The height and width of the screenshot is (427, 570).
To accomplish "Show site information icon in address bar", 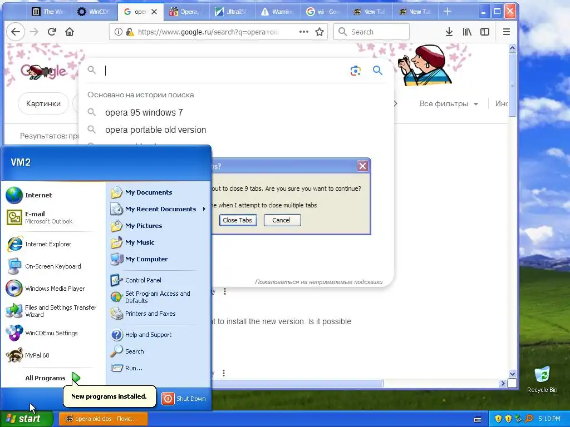I will tap(118, 32).
